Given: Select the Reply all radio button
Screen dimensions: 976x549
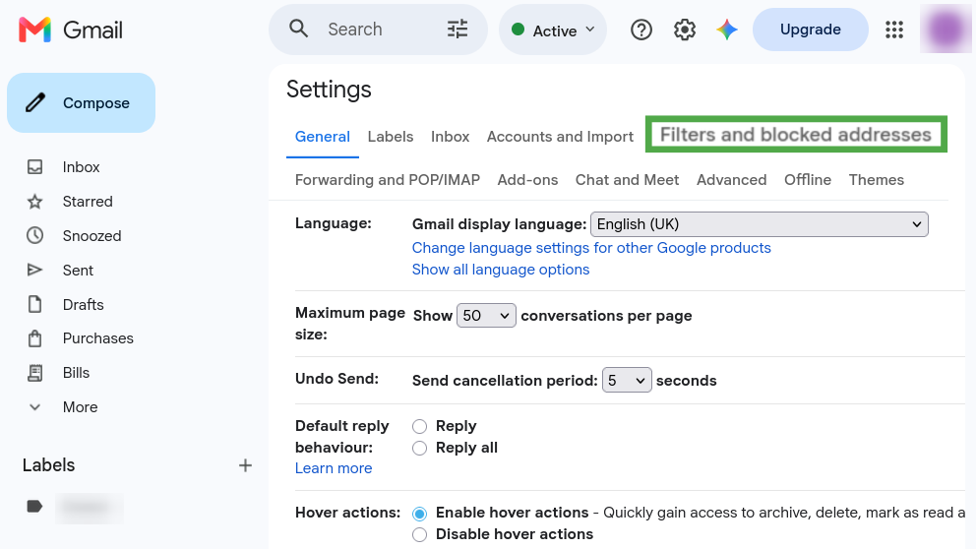Looking at the screenshot, I should tap(419, 449).
